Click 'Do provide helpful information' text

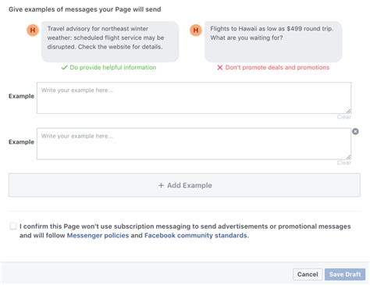[113, 68]
